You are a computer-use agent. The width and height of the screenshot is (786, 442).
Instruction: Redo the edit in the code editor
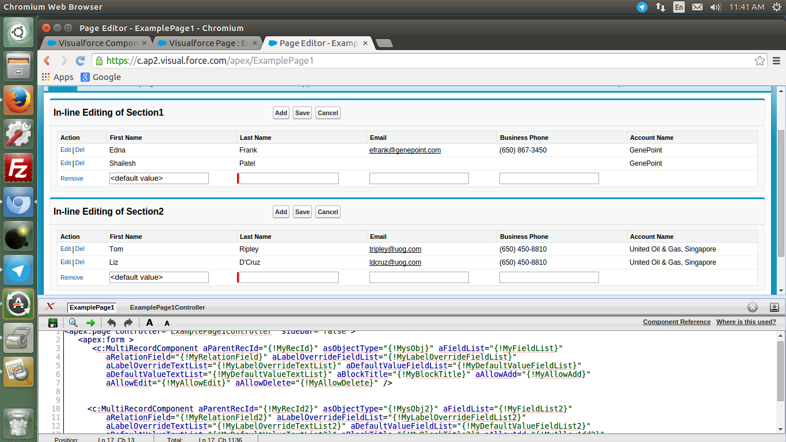pos(128,323)
